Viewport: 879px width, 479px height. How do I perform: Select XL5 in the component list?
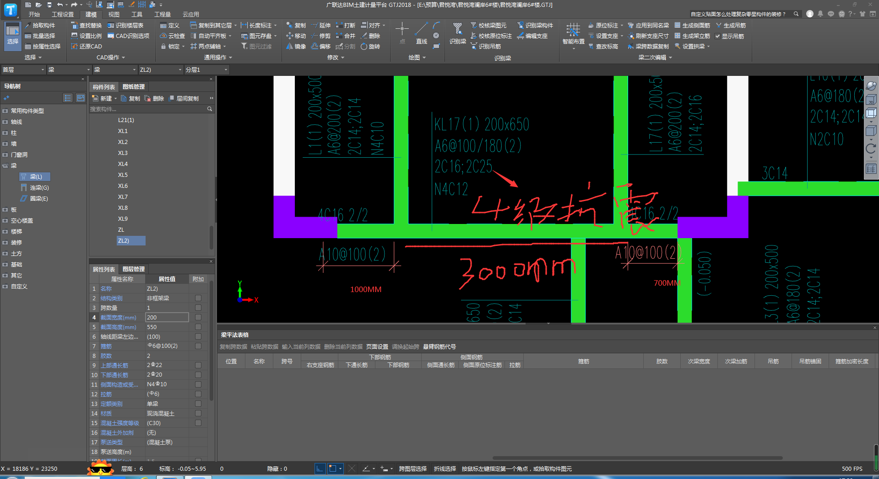[123, 175]
